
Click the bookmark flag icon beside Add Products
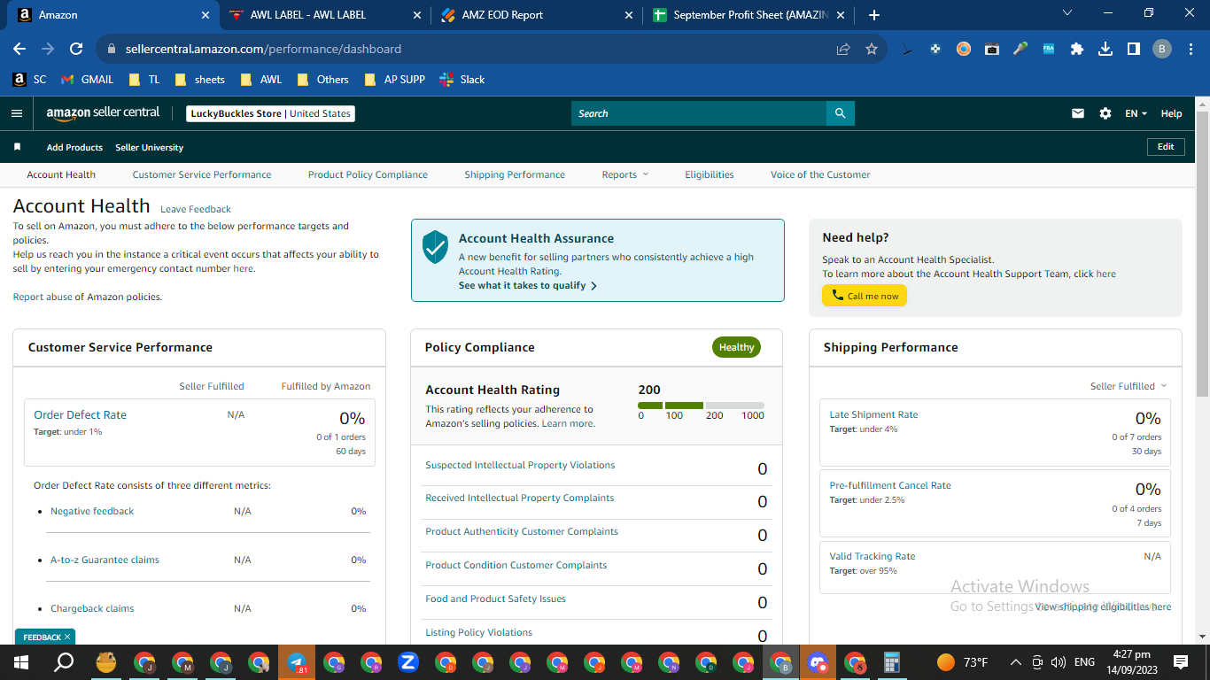pyautogui.click(x=17, y=147)
